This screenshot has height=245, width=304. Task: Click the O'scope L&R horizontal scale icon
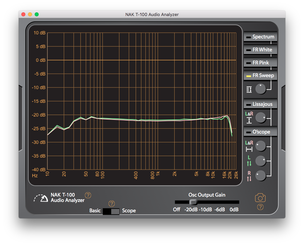[x=249, y=146]
